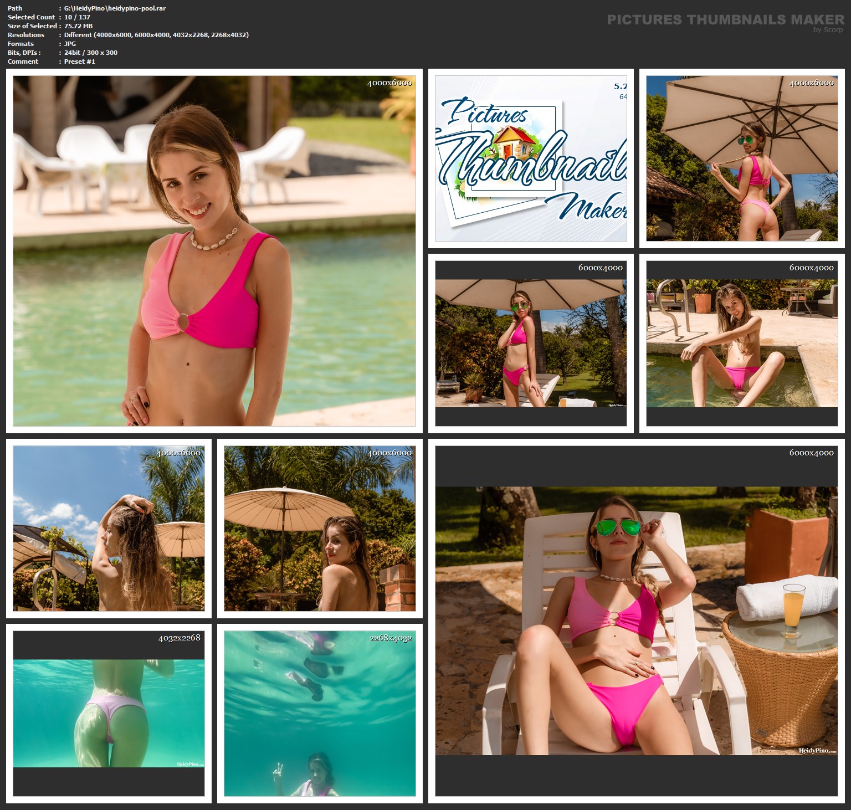Image resolution: width=851 pixels, height=810 pixels.
Task: Open the large poolside portrait thumbnail
Action: 214,251
